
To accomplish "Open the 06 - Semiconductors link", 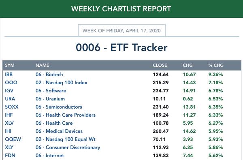I will [x=59, y=107].
